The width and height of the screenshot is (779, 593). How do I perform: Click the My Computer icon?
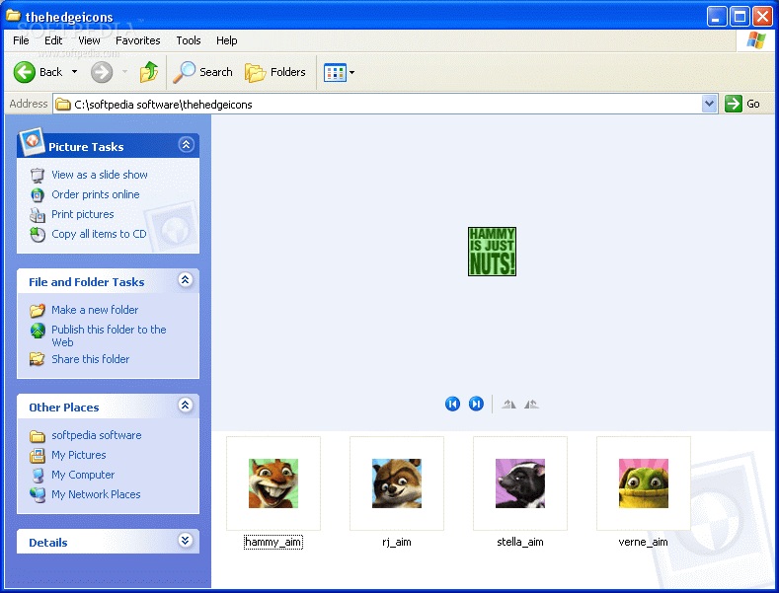38,476
